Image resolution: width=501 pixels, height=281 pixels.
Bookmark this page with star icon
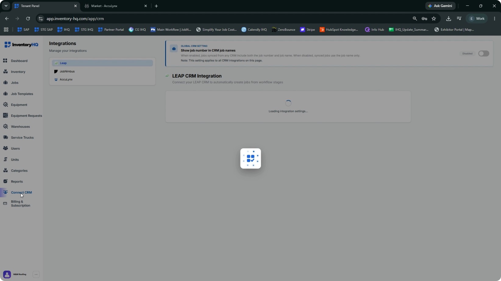pyautogui.click(x=434, y=19)
